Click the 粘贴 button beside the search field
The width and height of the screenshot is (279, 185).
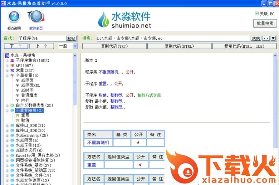(x=71, y=39)
